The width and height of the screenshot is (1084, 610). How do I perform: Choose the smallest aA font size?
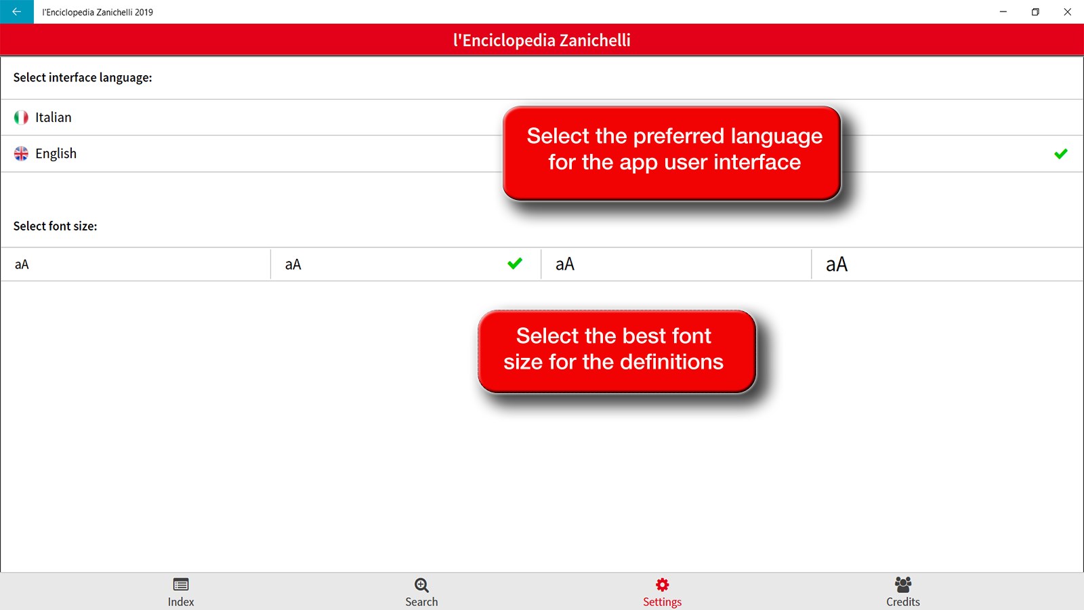135,264
